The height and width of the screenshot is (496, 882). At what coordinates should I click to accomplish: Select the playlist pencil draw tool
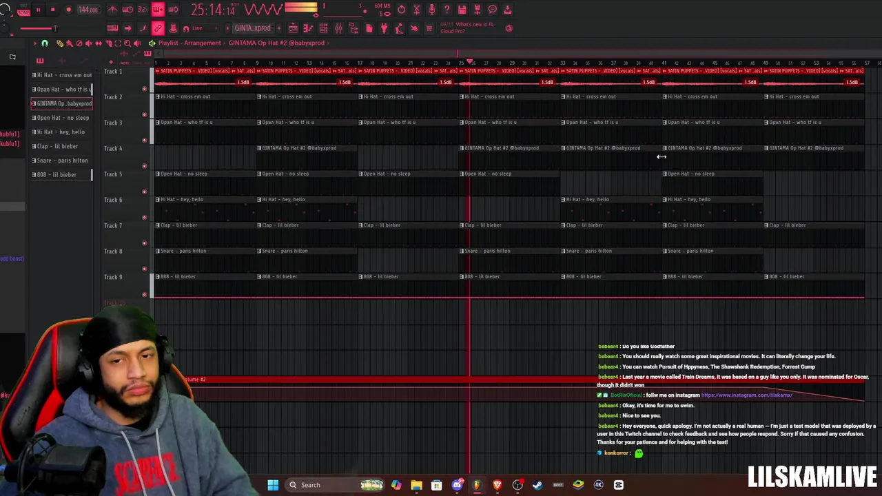pyautogui.click(x=59, y=43)
